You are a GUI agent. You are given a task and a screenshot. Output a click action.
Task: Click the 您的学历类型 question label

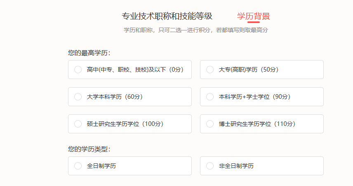pyautogui.click(x=89, y=149)
